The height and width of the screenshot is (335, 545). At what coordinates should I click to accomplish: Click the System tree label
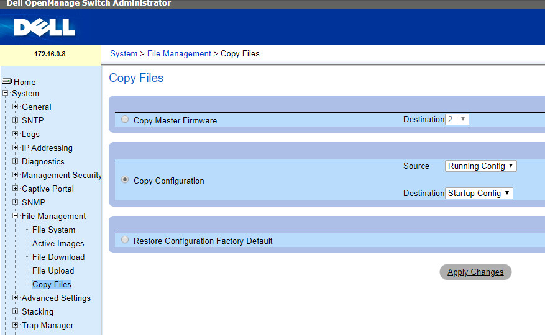pos(25,94)
